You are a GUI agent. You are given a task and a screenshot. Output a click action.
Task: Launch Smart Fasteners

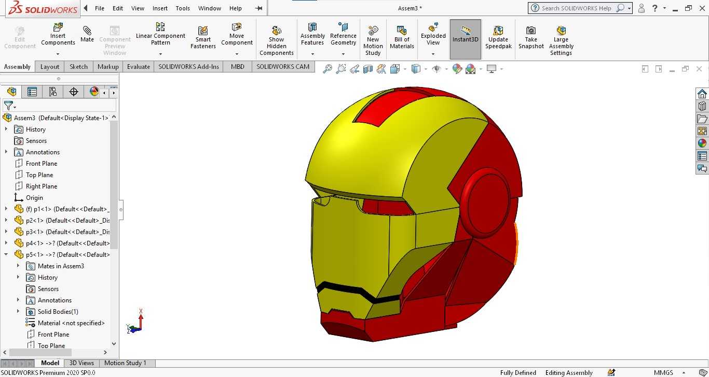coord(203,36)
